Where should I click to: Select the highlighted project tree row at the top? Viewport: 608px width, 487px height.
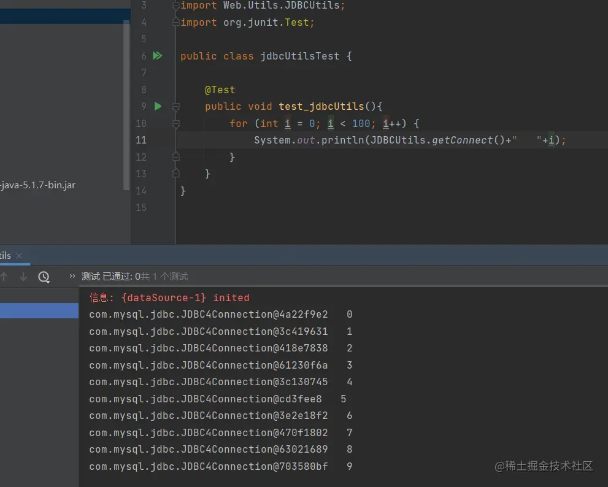(65, 17)
